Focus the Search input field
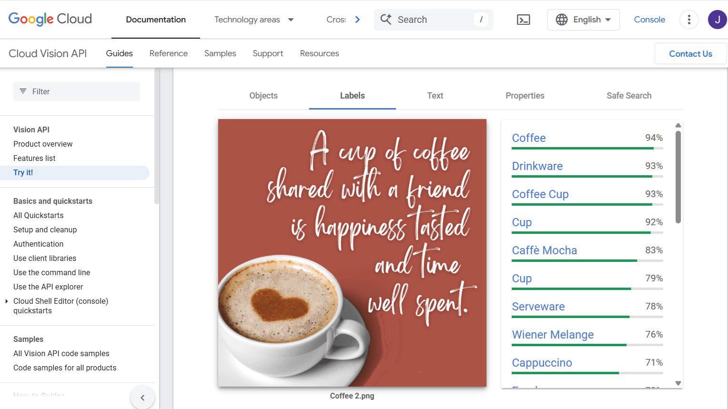This screenshot has width=728, height=409. (434, 20)
